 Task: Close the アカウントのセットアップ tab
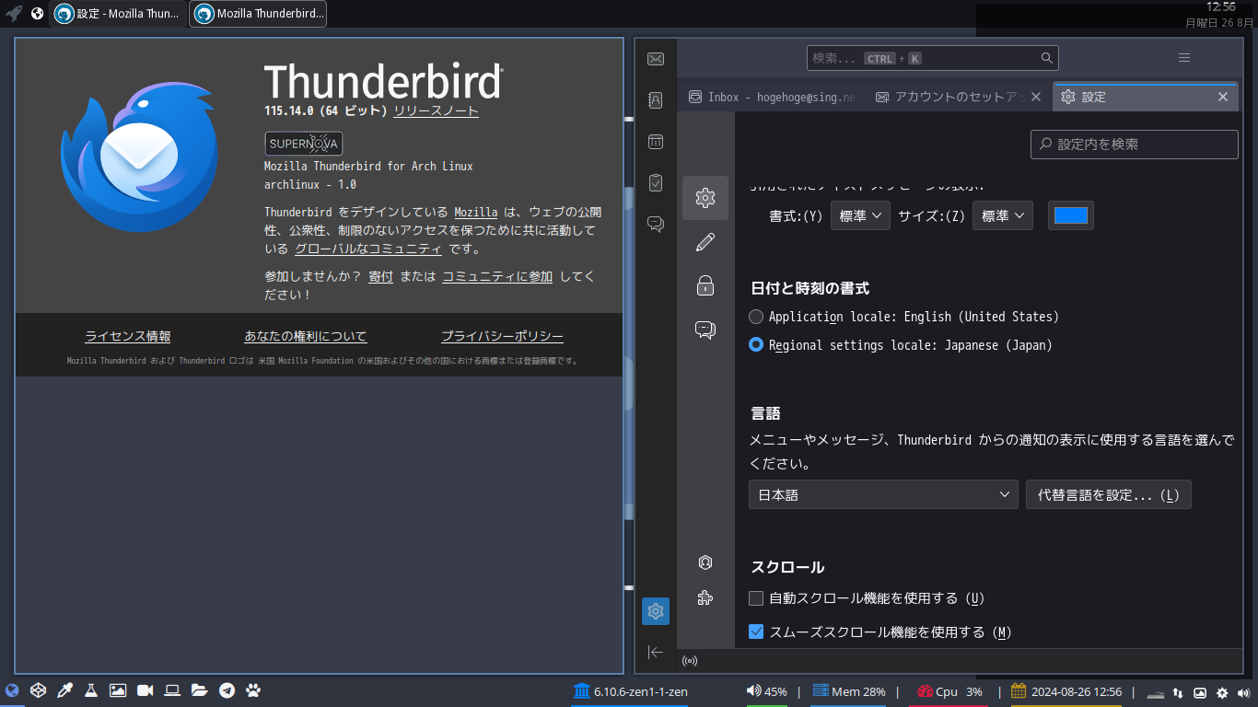[1036, 97]
